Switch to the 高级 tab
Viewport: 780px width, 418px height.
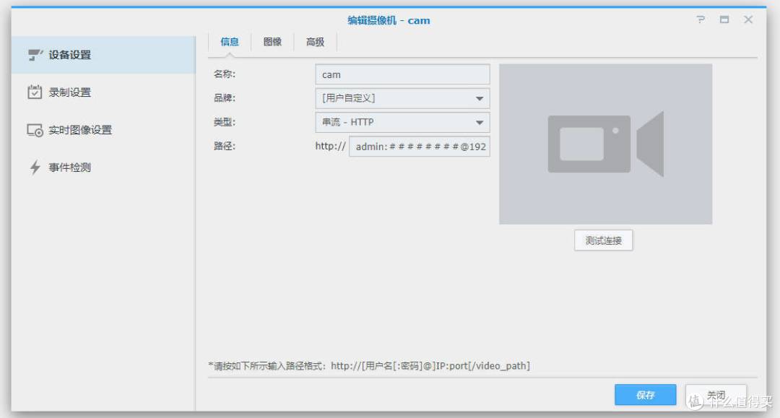coord(315,42)
